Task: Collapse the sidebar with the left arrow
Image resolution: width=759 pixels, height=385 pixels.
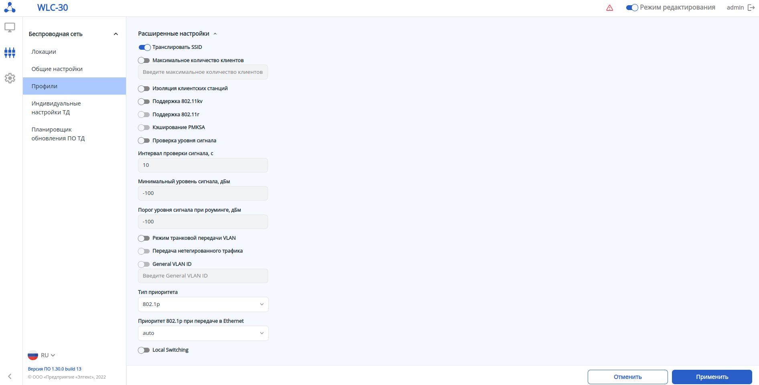Action: 10,376
